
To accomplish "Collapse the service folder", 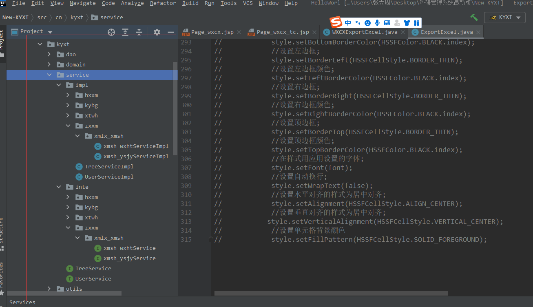I will point(49,75).
